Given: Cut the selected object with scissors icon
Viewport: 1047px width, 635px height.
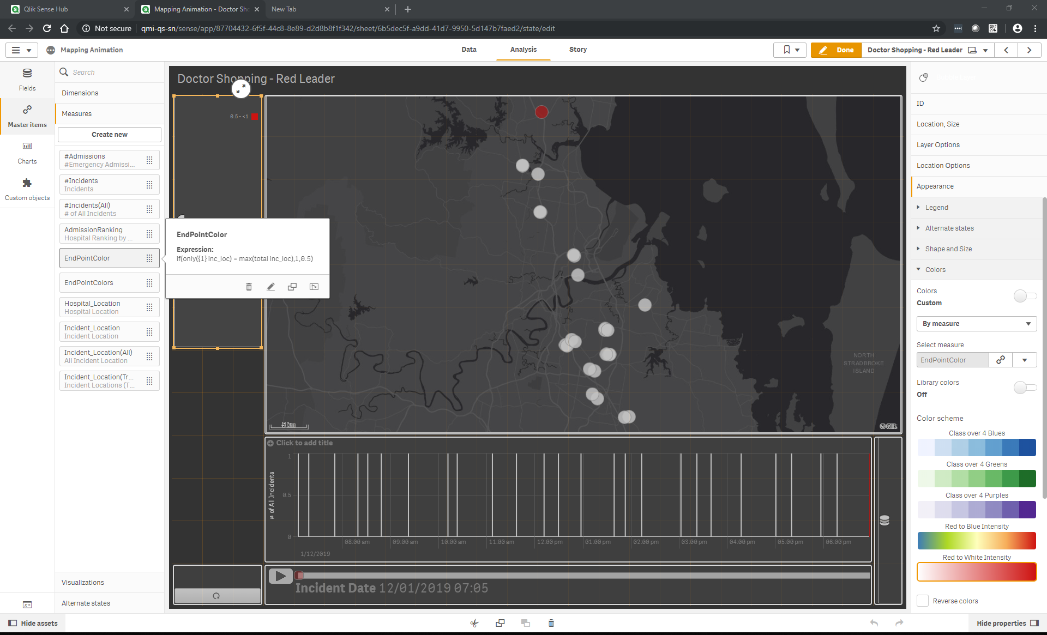Looking at the screenshot, I should (x=474, y=622).
